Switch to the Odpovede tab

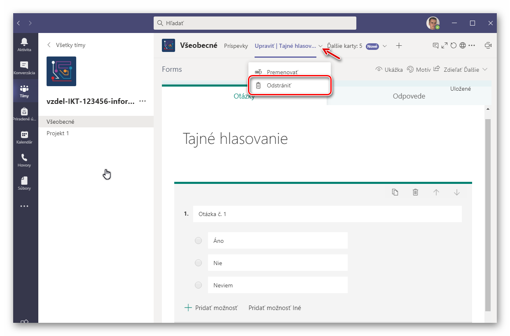(x=409, y=96)
